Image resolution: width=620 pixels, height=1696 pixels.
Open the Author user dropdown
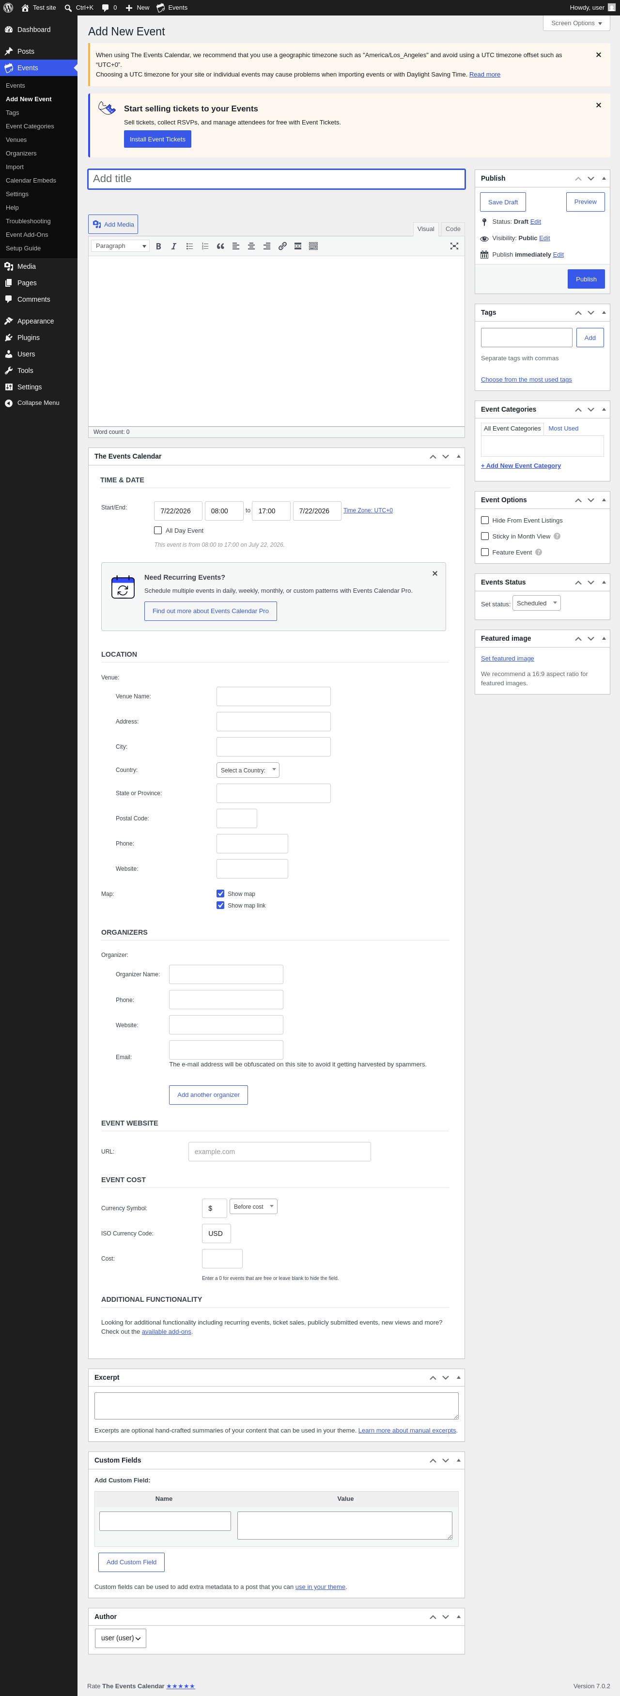121,1638
